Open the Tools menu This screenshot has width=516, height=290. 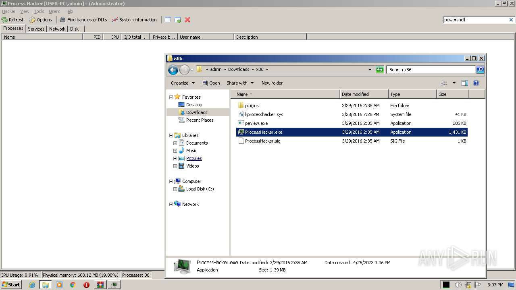pyautogui.click(x=39, y=11)
